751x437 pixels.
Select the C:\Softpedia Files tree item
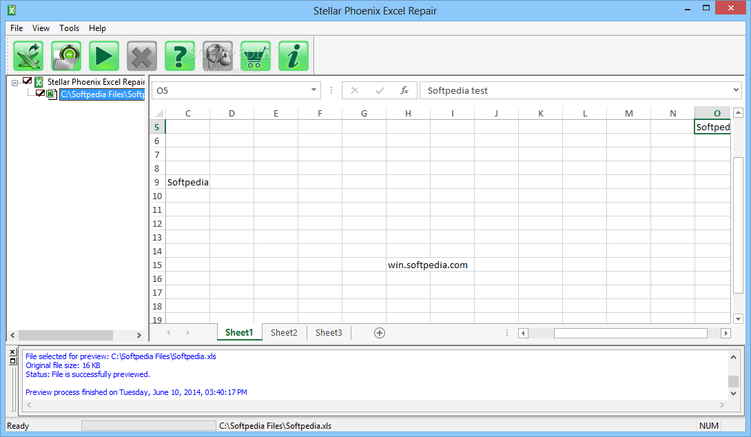click(102, 94)
